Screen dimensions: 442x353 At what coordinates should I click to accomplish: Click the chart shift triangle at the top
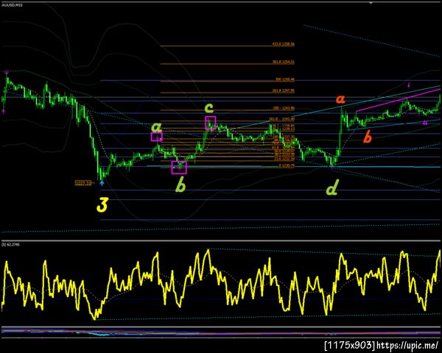click(371, 2)
